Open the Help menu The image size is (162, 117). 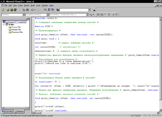coord(51,5)
